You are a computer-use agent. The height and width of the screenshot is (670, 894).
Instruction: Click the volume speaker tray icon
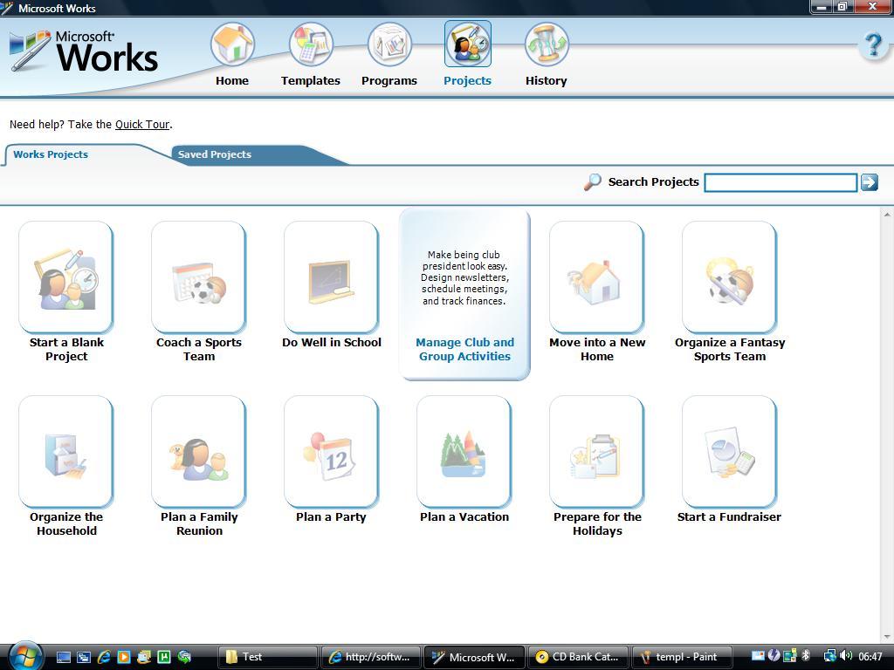tap(846, 656)
